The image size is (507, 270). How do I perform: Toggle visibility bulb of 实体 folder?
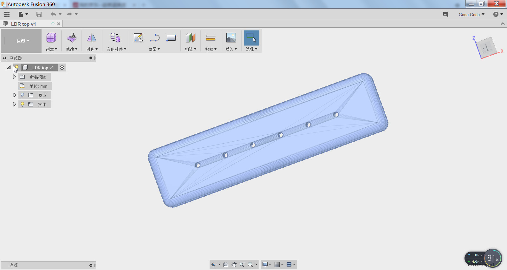coord(22,104)
